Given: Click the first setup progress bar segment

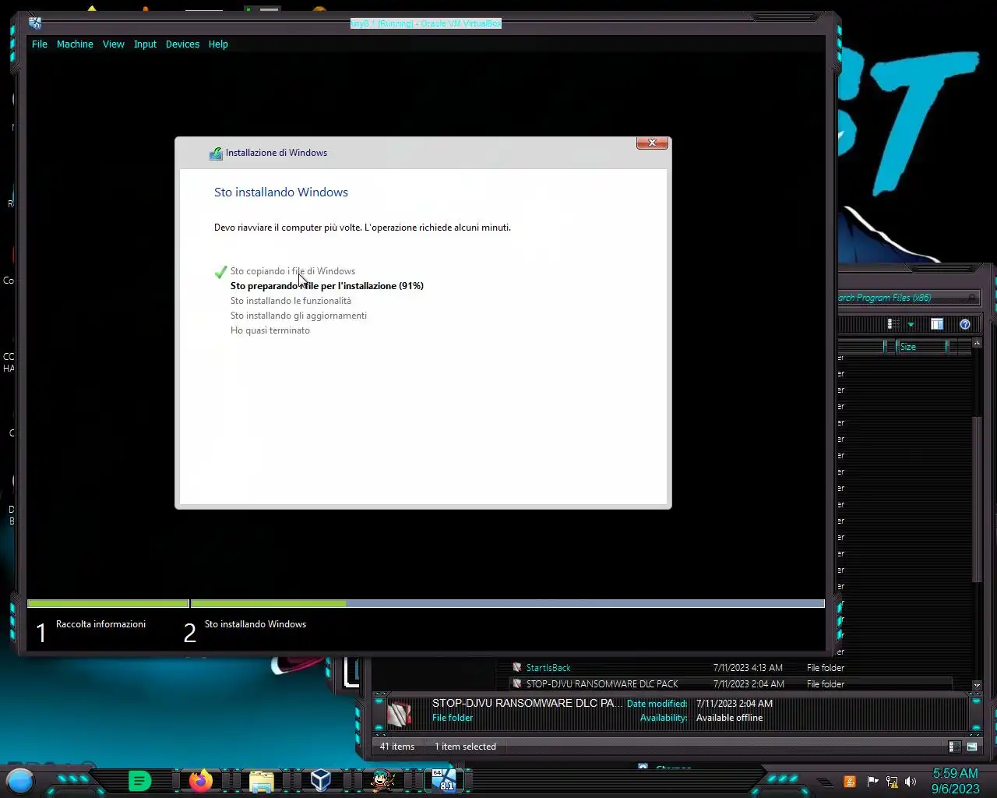Looking at the screenshot, I should click(x=108, y=604).
